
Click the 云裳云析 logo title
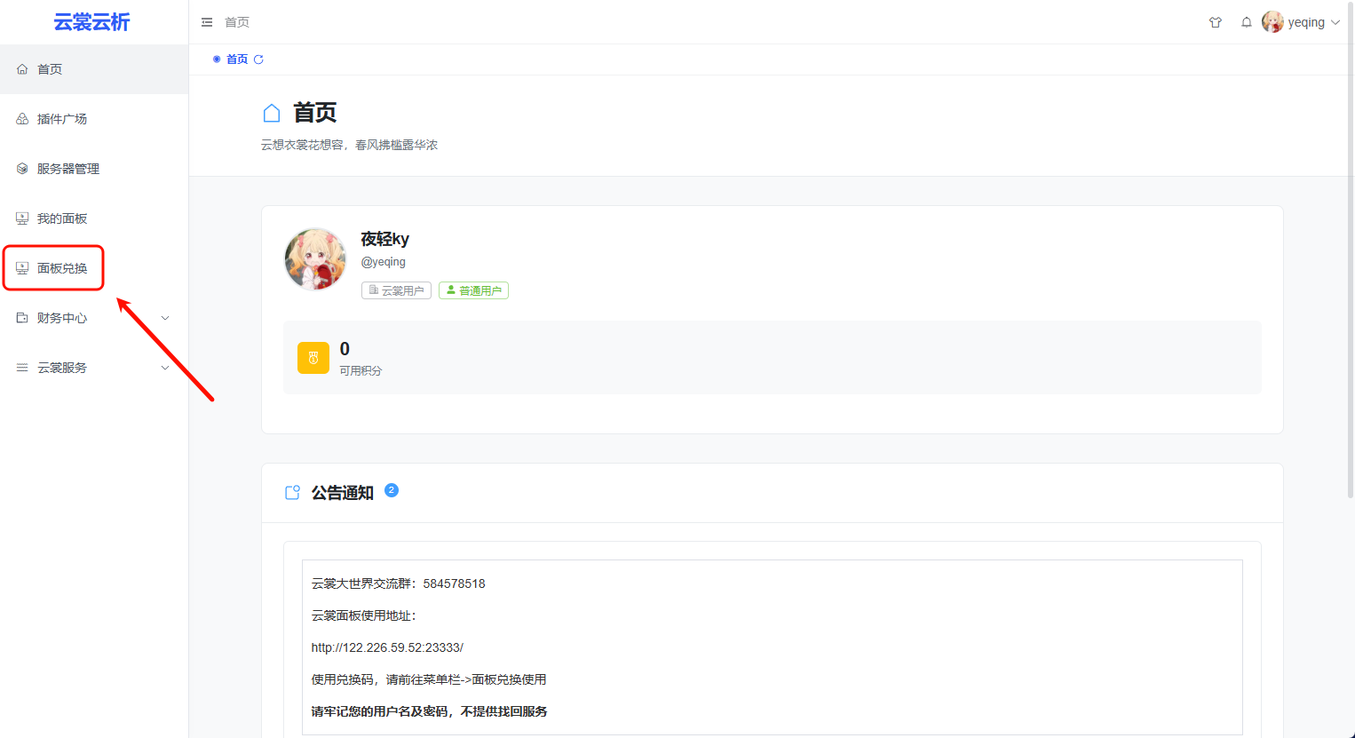coord(92,22)
